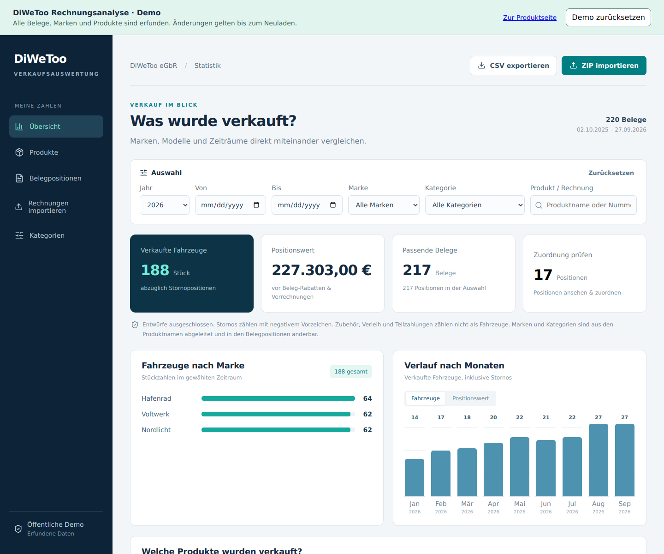Click Zurücksetzen in the Auswahl panel

611,173
